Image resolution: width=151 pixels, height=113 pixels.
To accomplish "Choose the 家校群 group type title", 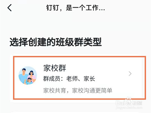I will point(55,68).
